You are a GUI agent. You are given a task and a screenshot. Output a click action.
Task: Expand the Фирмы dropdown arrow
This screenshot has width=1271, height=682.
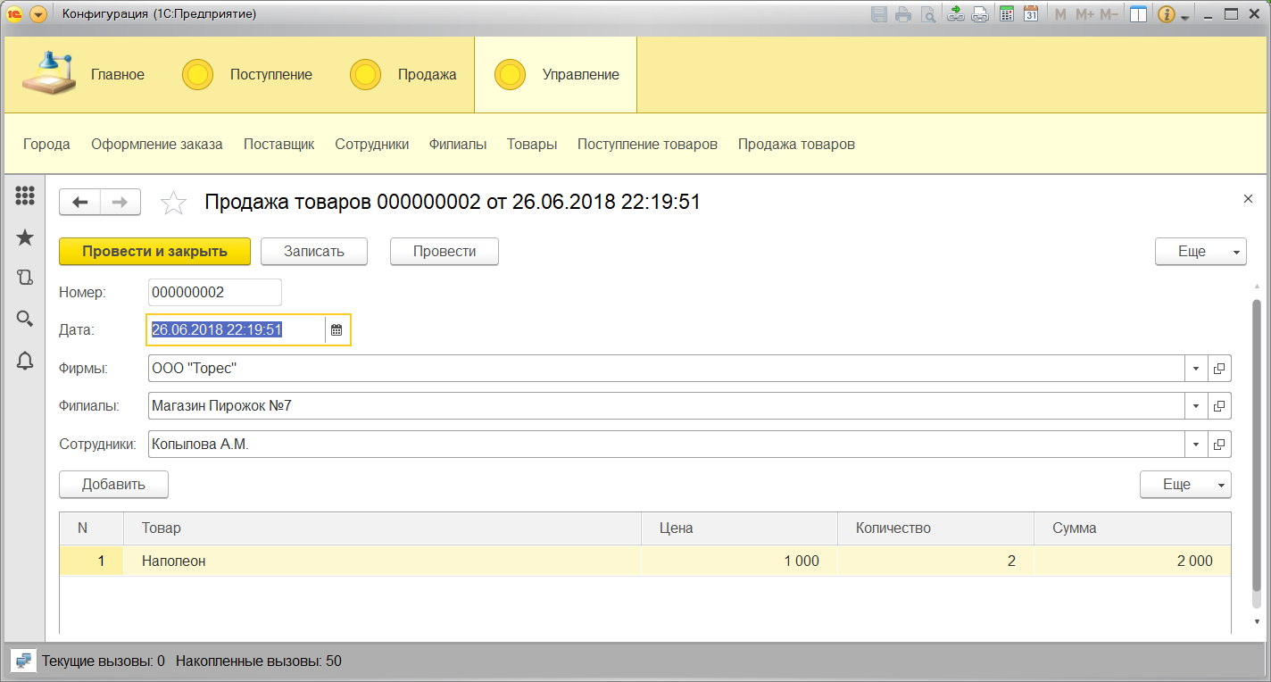pos(1196,368)
